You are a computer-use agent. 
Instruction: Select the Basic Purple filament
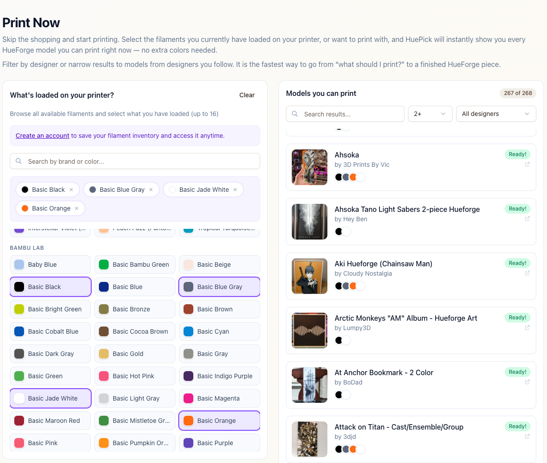tap(220, 443)
